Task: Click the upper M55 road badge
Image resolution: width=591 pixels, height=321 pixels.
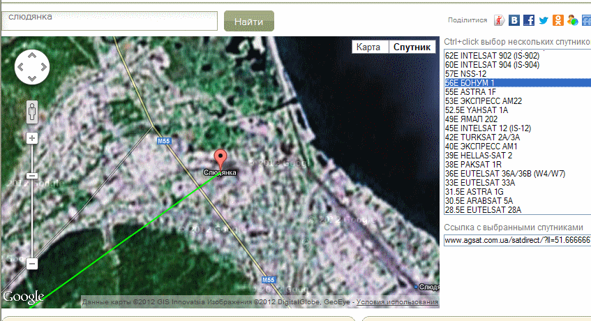Action: click(x=164, y=141)
